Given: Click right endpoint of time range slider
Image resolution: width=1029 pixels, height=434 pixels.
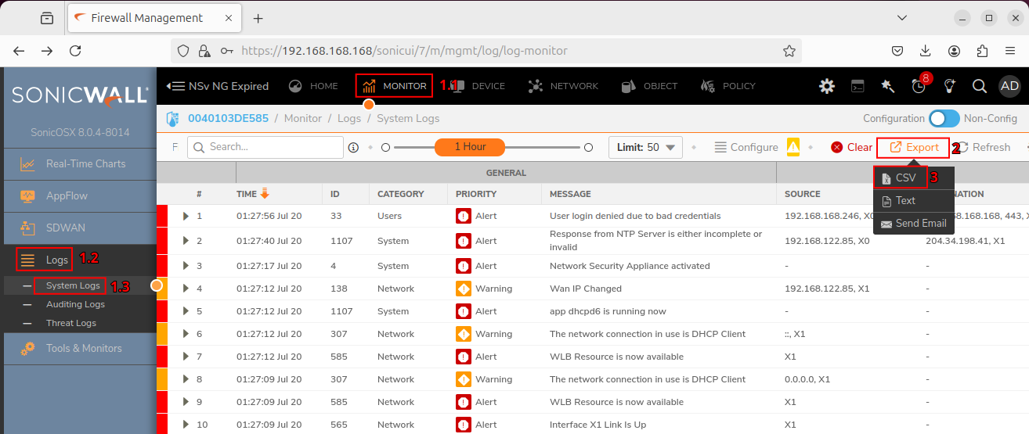Looking at the screenshot, I should [588, 147].
